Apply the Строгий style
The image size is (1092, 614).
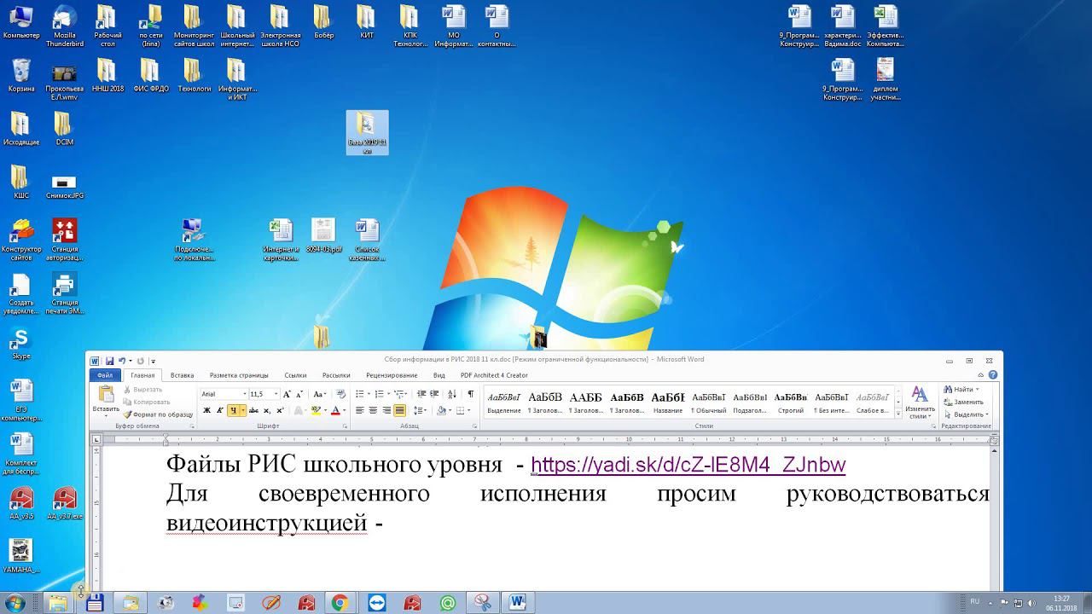tap(791, 403)
